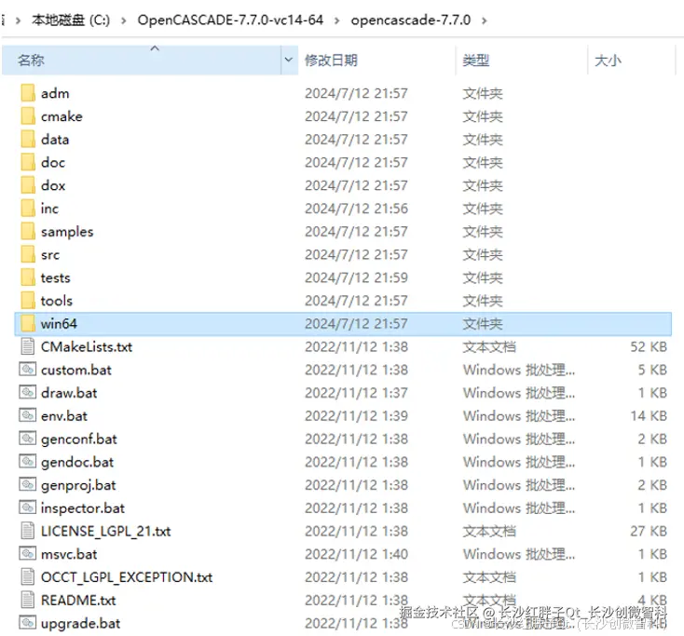This screenshot has width=684, height=636.
Task: Click date 2024/7/12 21:56 in inc row
Action: click(356, 209)
